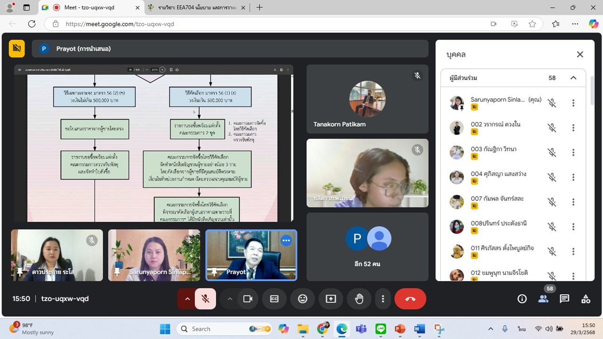The width and height of the screenshot is (603, 339).
Task: Open options for 002 วราภรณ์ ดวงใน
Action: 573,128
